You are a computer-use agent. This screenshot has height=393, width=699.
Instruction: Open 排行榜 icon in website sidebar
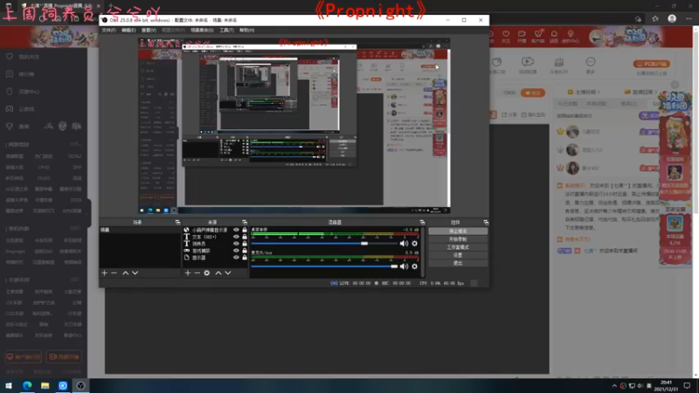[10, 74]
